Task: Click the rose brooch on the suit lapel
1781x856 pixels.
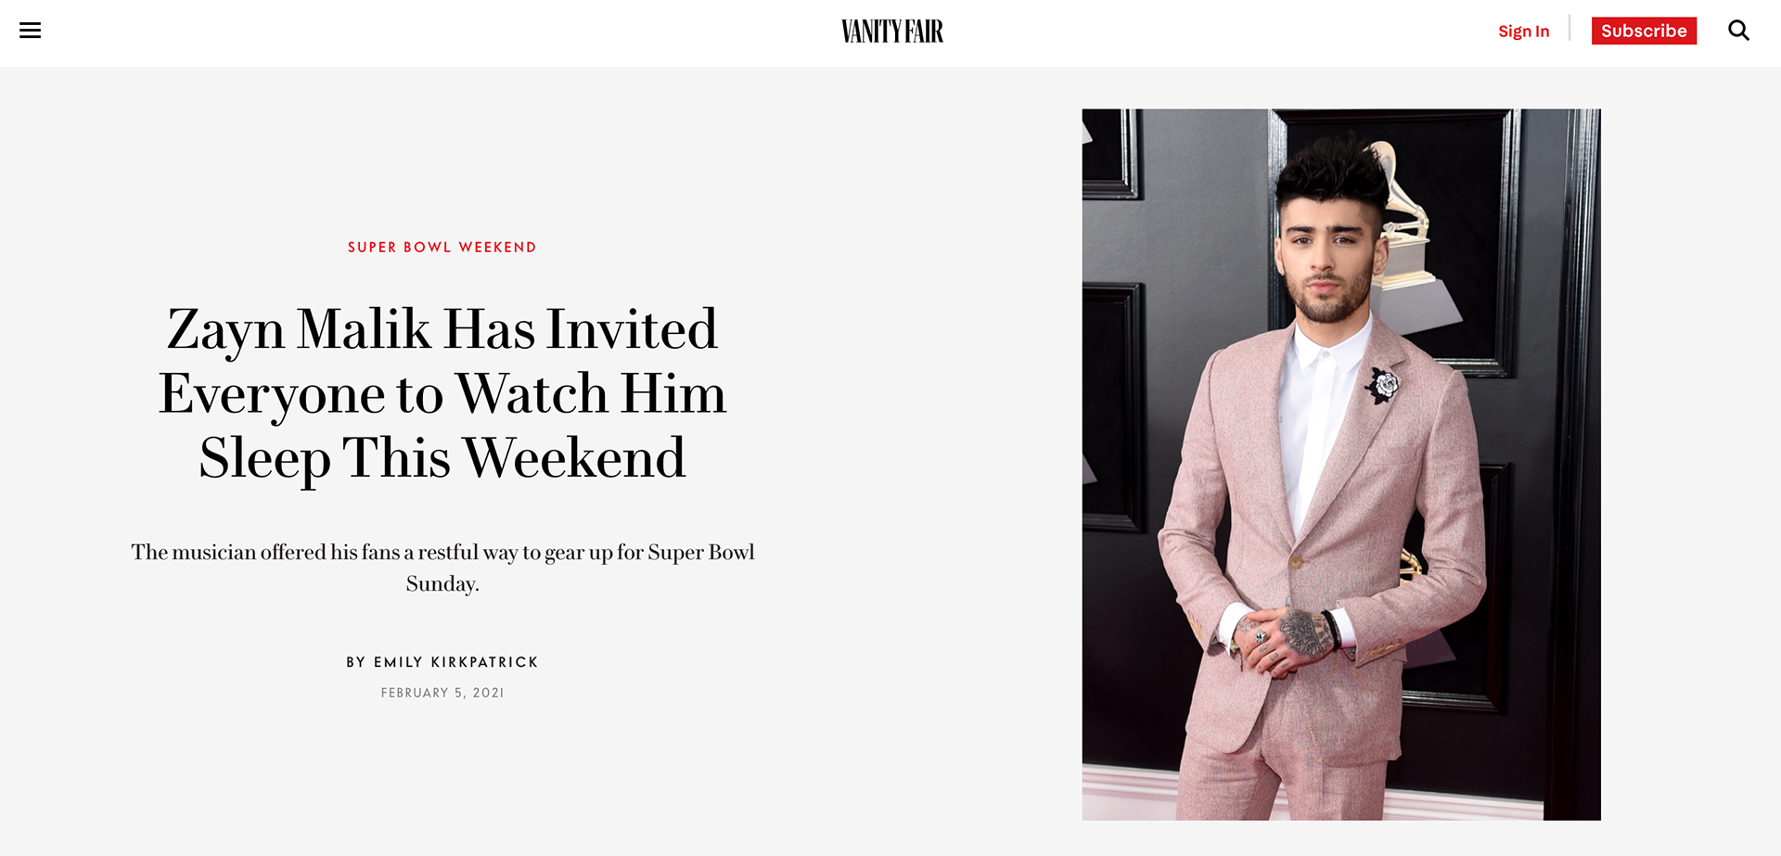Action: [x=1382, y=385]
